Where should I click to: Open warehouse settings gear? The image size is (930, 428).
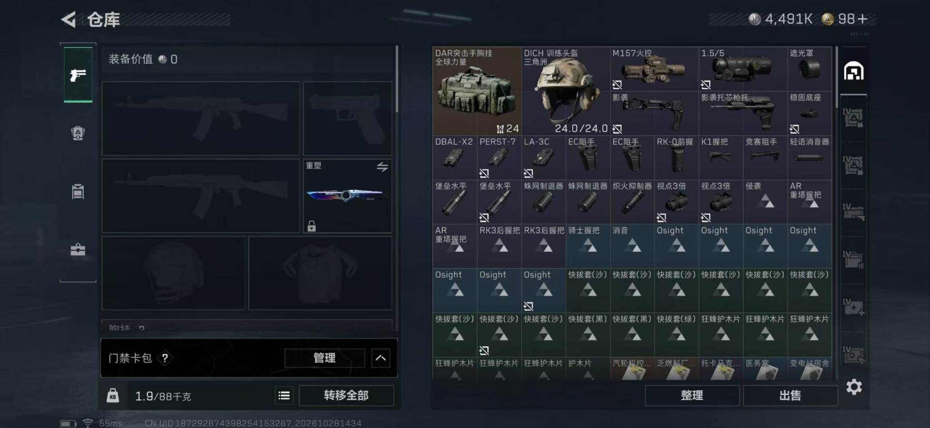click(854, 387)
